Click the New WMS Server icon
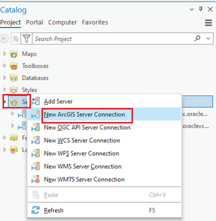216x221 pixels. [36, 166]
